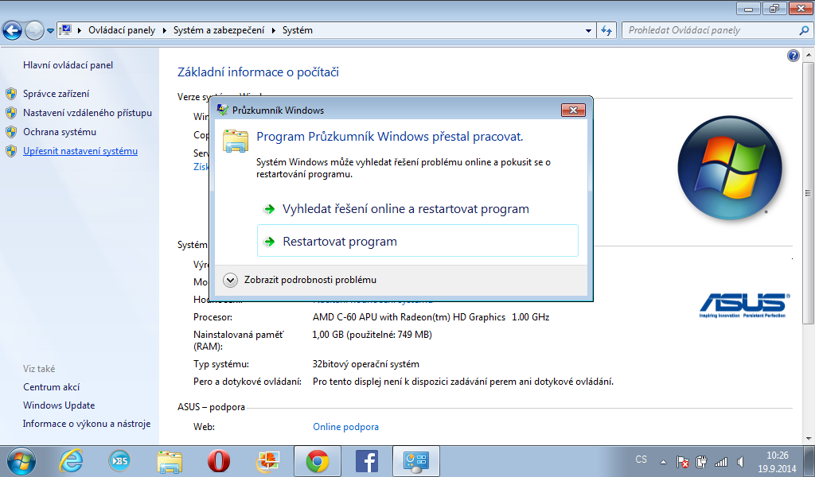Screen dimensions: 815x477
Task: Choose Restartovat program option
Action: coord(417,241)
